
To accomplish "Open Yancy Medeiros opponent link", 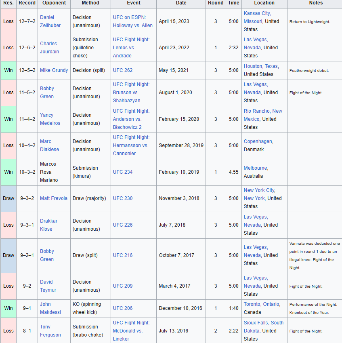I will coord(50,119).
